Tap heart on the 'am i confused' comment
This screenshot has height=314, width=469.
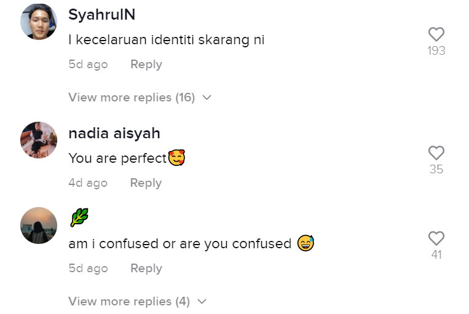point(436,238)
